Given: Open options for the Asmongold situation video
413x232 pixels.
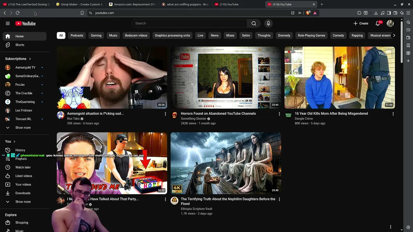Looking at the screenshot, I should pos(165,114).
